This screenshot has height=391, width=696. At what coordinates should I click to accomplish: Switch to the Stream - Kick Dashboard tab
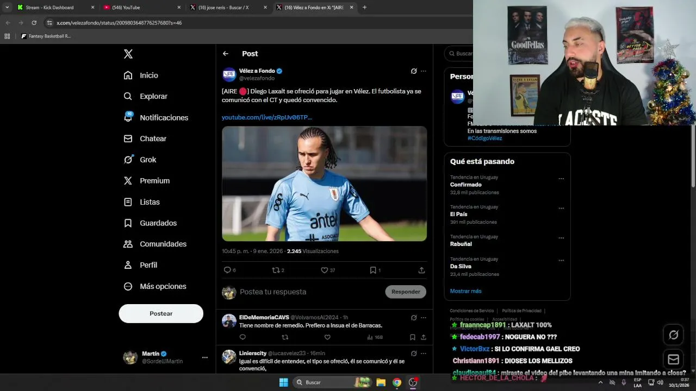[x=54, y=8]
